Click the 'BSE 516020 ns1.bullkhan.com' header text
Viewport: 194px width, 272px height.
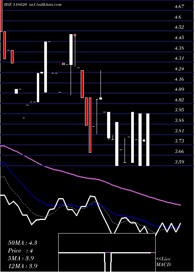pos(33,5)
